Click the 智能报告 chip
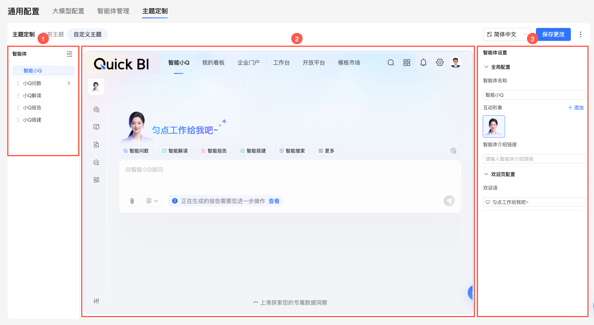Image resolution: width=594 pixels, height=325 pixels. [x=214, y=151]
